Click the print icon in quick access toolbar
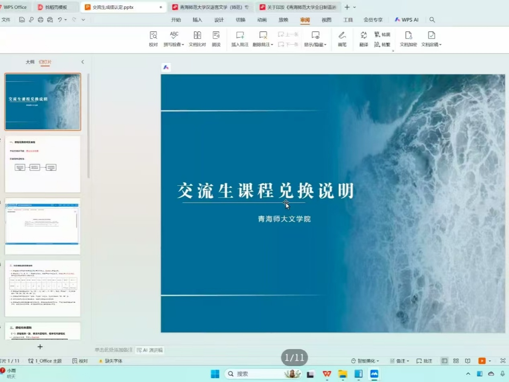Viewport: 509px width, 382px height. point(40,20)
